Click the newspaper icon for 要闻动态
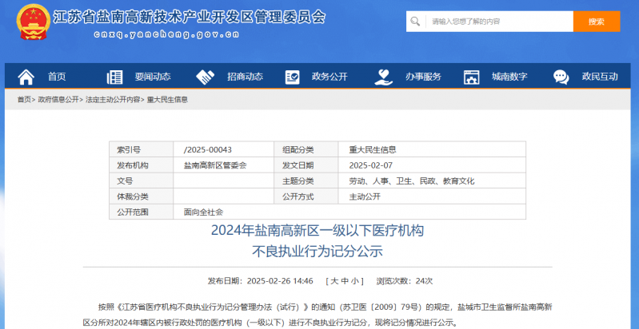The image size is (639, 329). 114,77
